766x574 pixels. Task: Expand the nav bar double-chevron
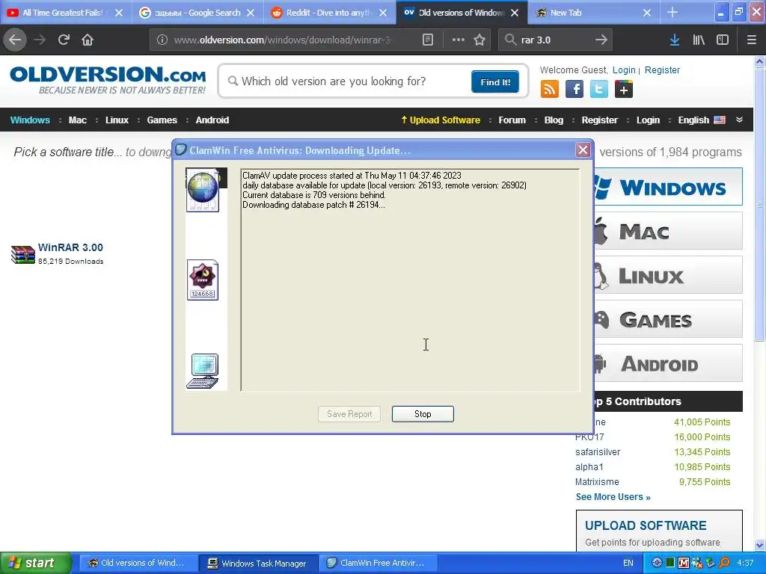coord(739,120)
